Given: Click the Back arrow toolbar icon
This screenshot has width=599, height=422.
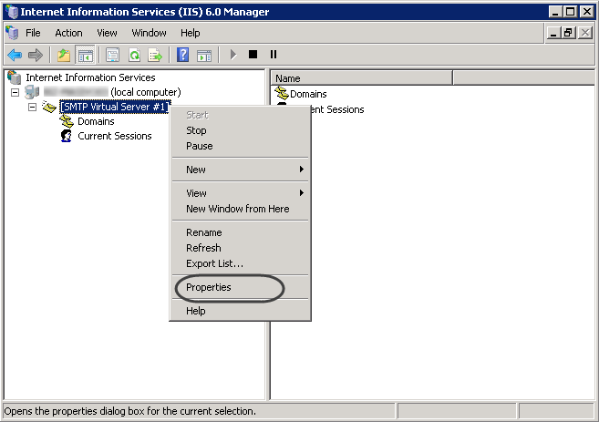Looking at the screenshot, I should pyautogui.click(x=15, y=55).
